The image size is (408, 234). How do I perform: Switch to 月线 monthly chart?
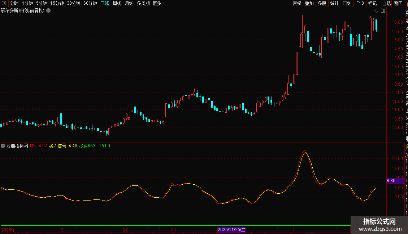point(129,3)
